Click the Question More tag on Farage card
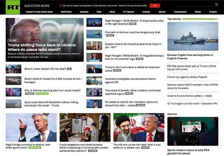Viewport: 224px width, 156px height. pyautogui.click(x=35, y=148)
